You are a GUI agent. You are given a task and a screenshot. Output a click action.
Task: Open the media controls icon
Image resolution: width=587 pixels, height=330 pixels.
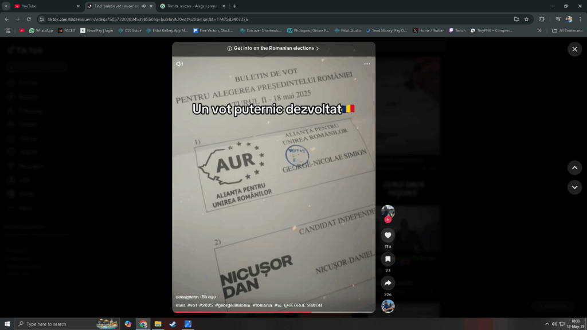[558, 19]
